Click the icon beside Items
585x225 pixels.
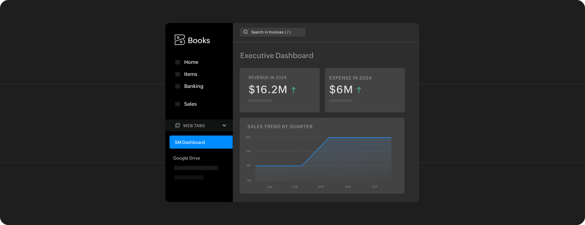178,74
